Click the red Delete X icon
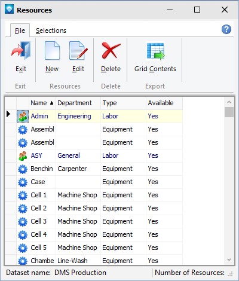Screen dimensions: 239x281 click(x=111, y=50)
